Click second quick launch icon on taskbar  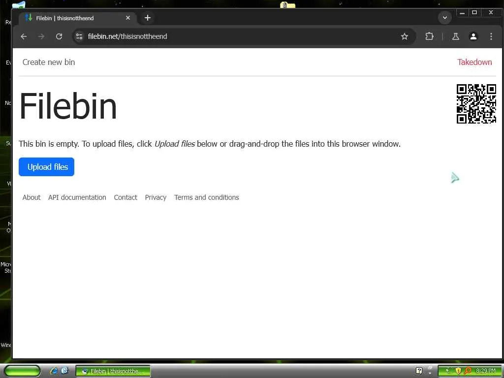pos(64,371)
